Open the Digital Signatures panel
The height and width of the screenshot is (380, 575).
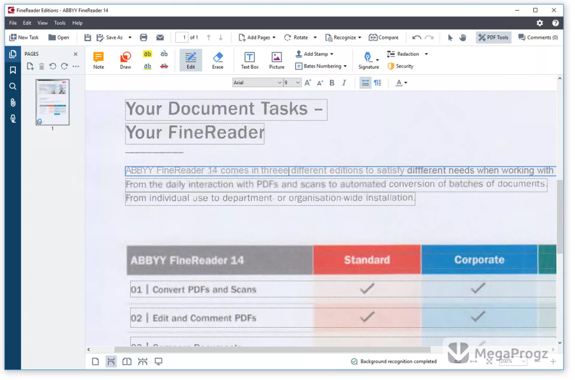coord(13,119)
